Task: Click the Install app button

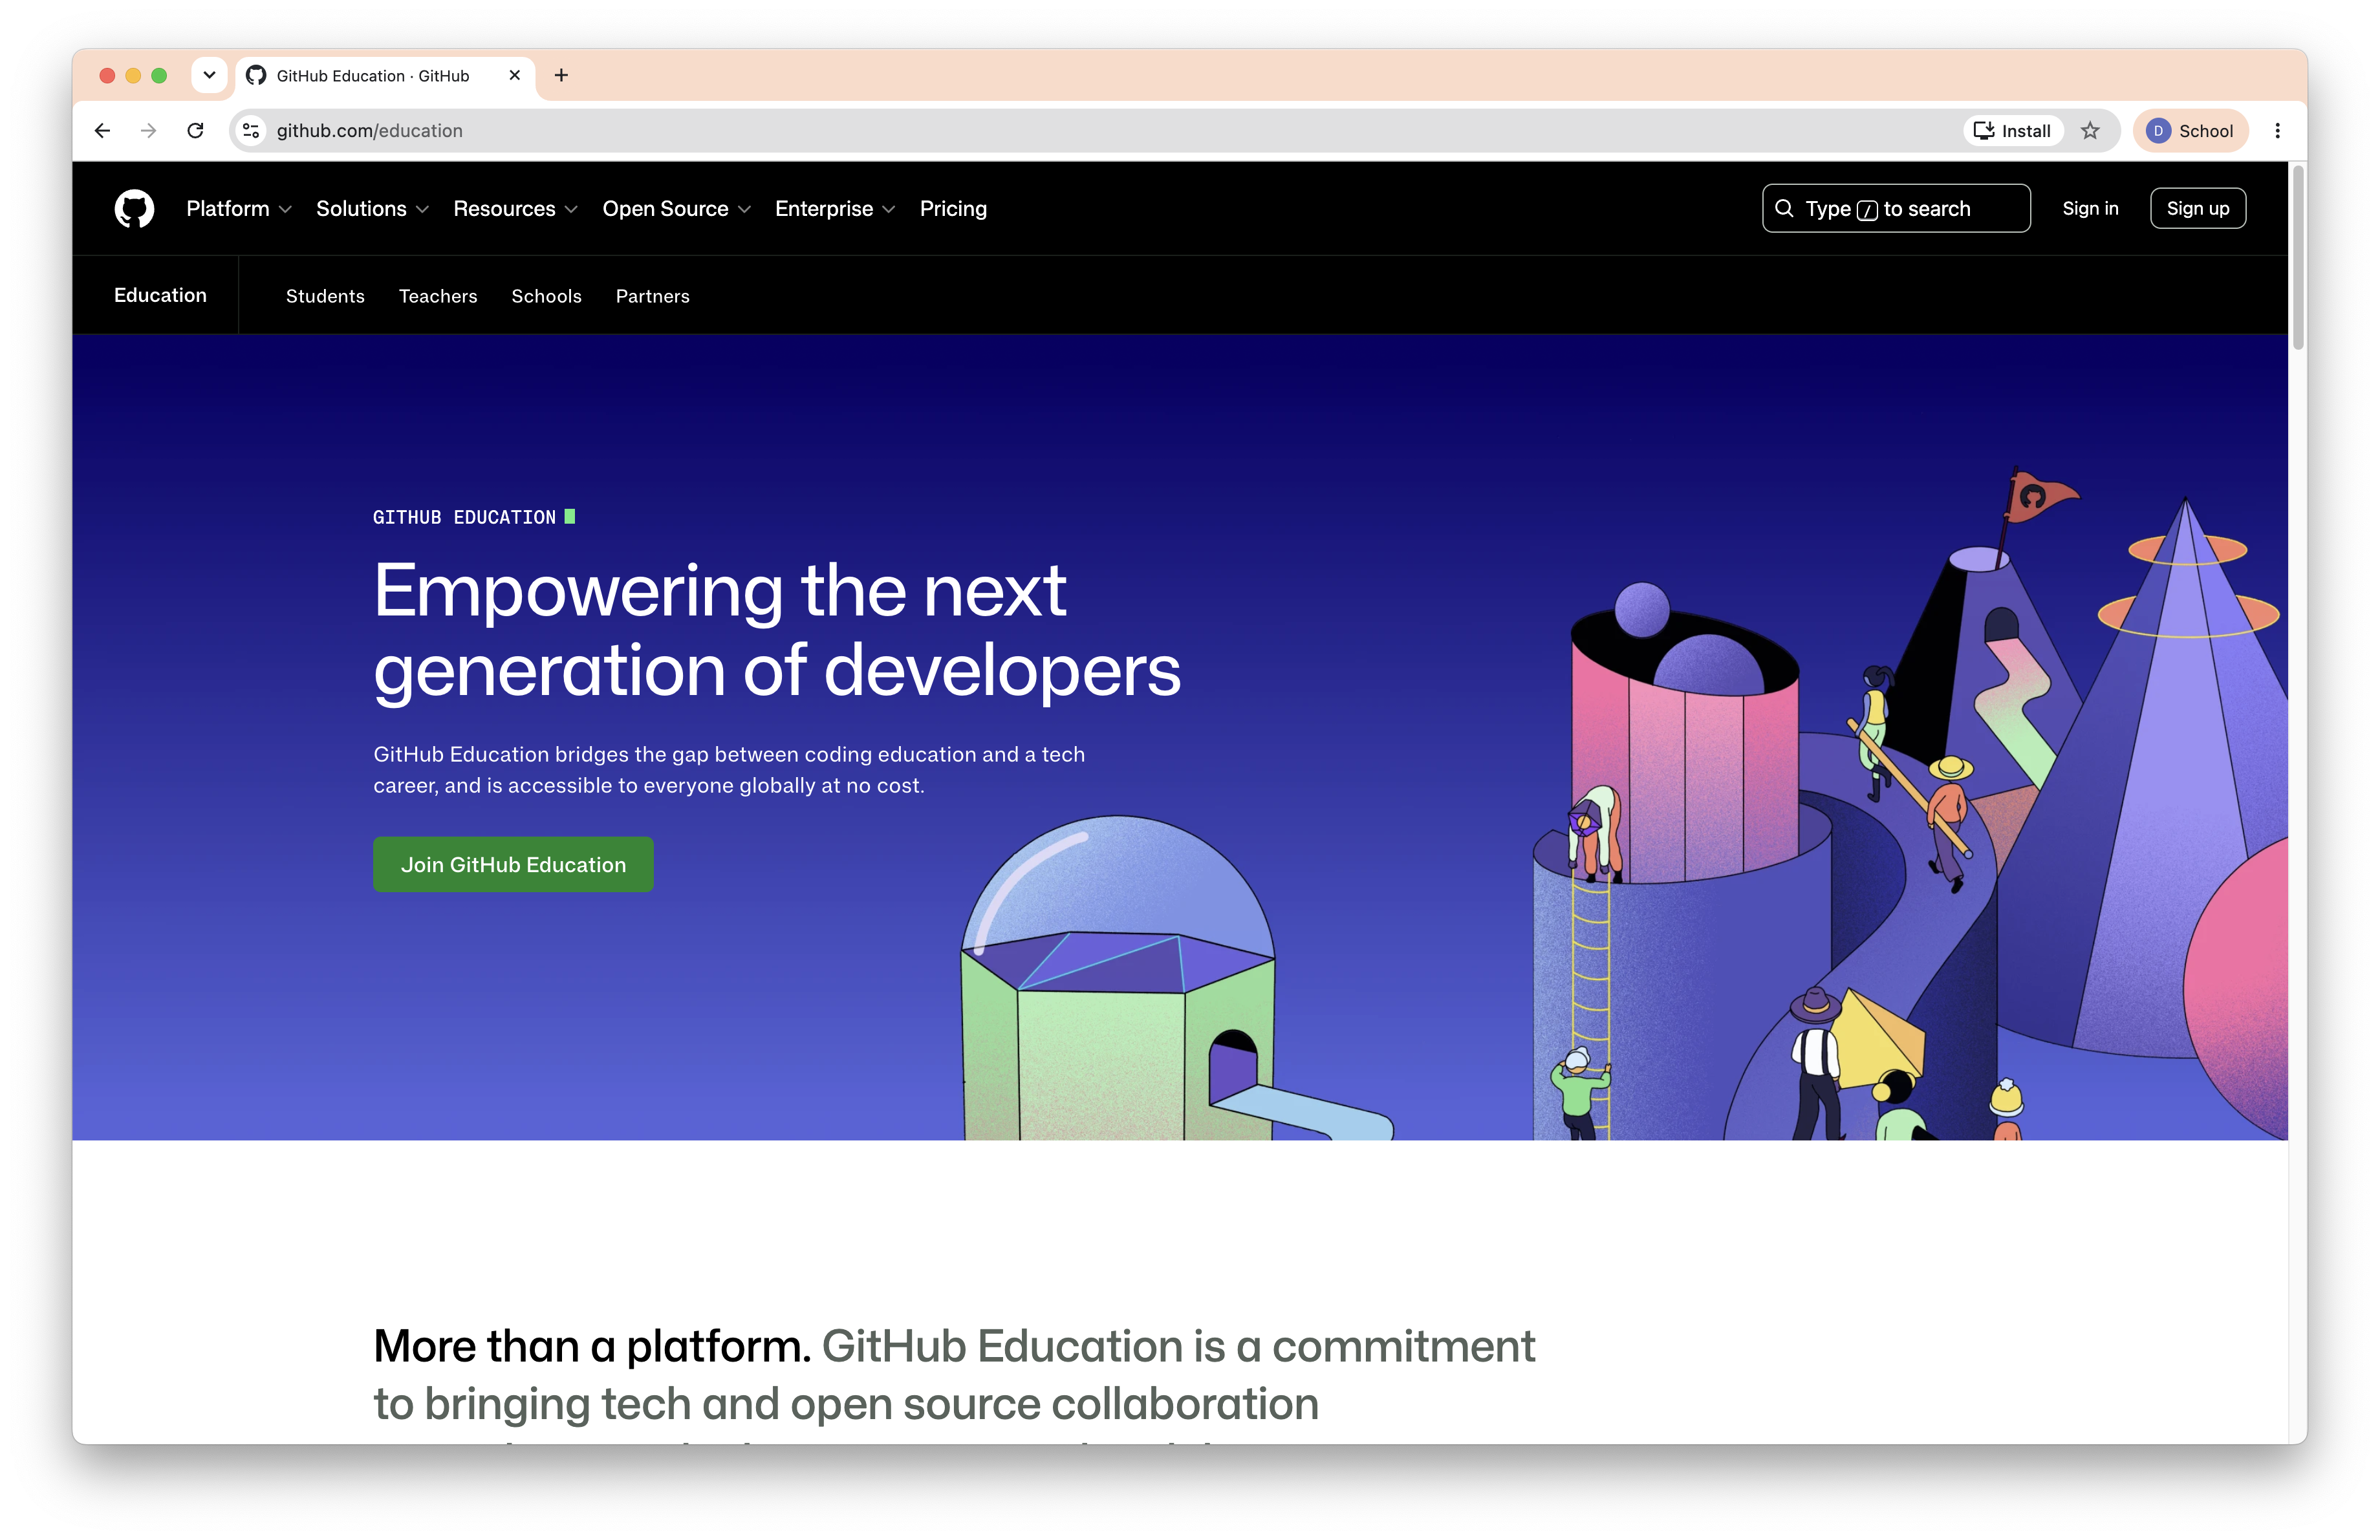Action: [2013, 131]
